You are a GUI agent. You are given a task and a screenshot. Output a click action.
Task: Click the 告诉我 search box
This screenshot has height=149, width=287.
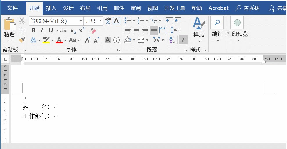(247, 8)
